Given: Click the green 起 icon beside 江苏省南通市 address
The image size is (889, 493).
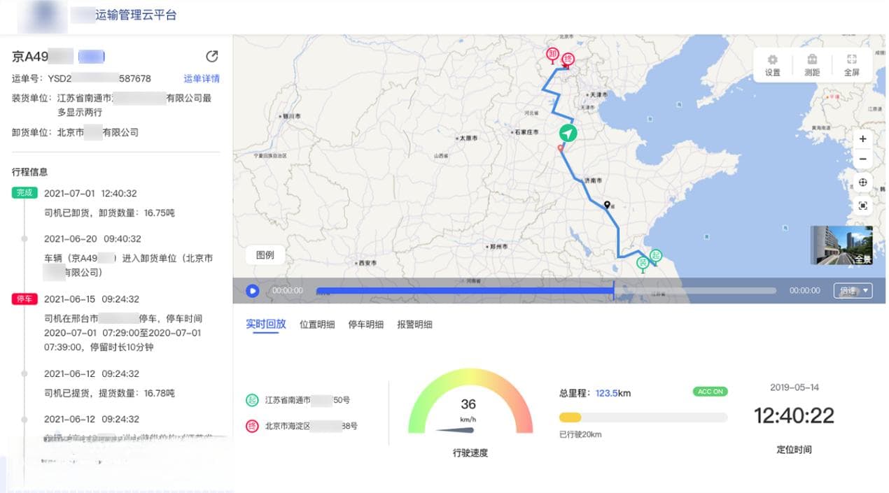Looking at the screenshot, I should tap(252, 401).
